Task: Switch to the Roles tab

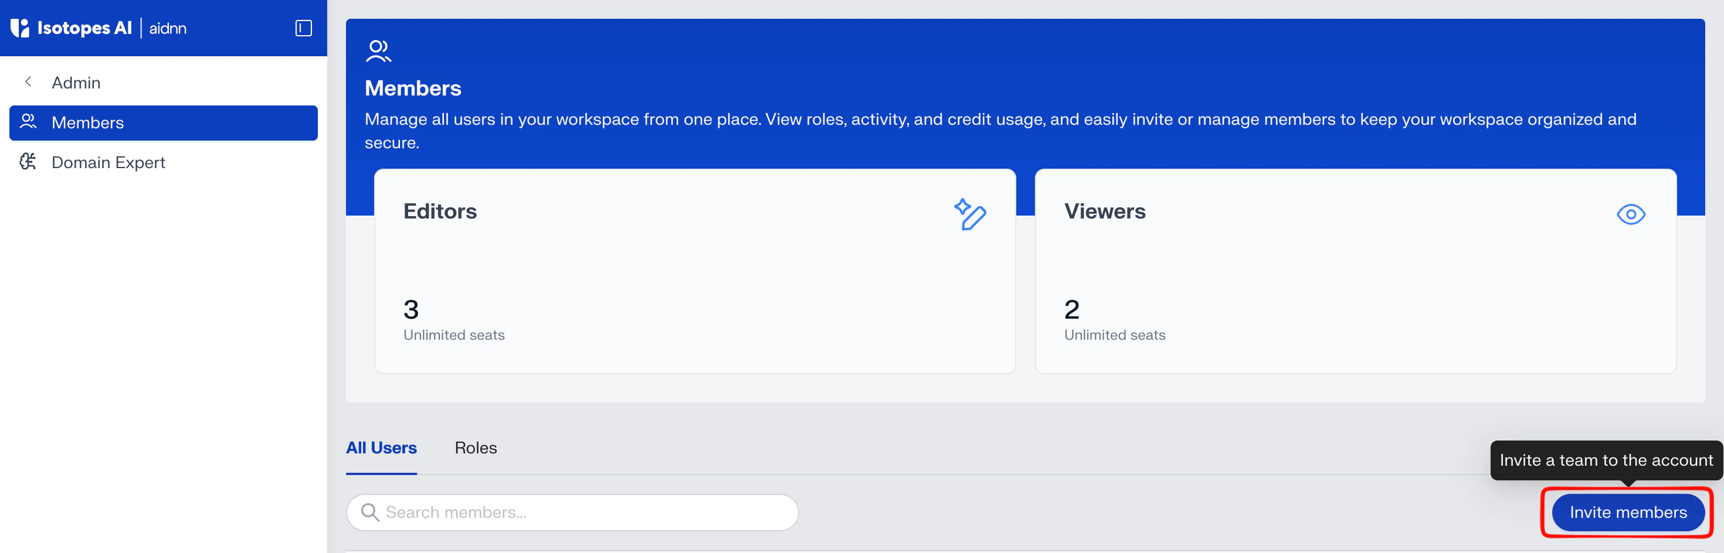Action: point(476,448)
